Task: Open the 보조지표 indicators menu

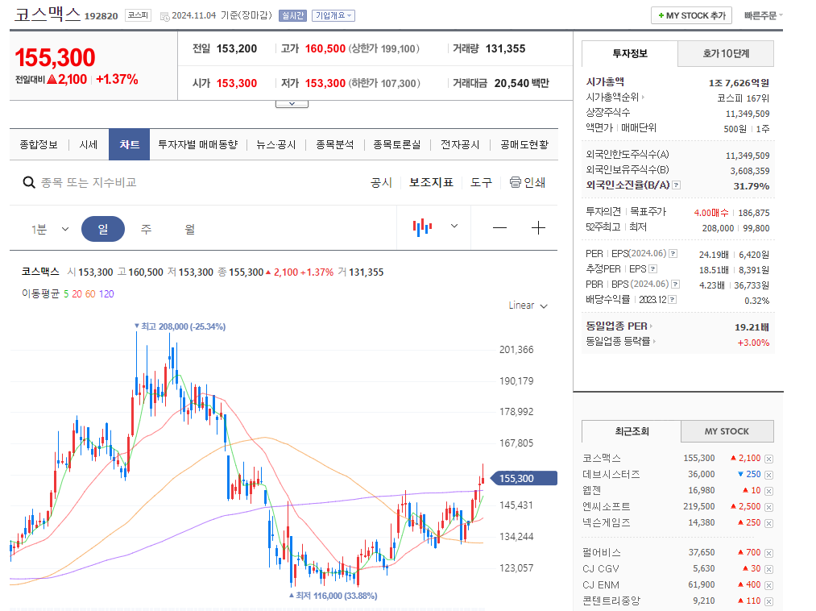Action: point(431,182)
